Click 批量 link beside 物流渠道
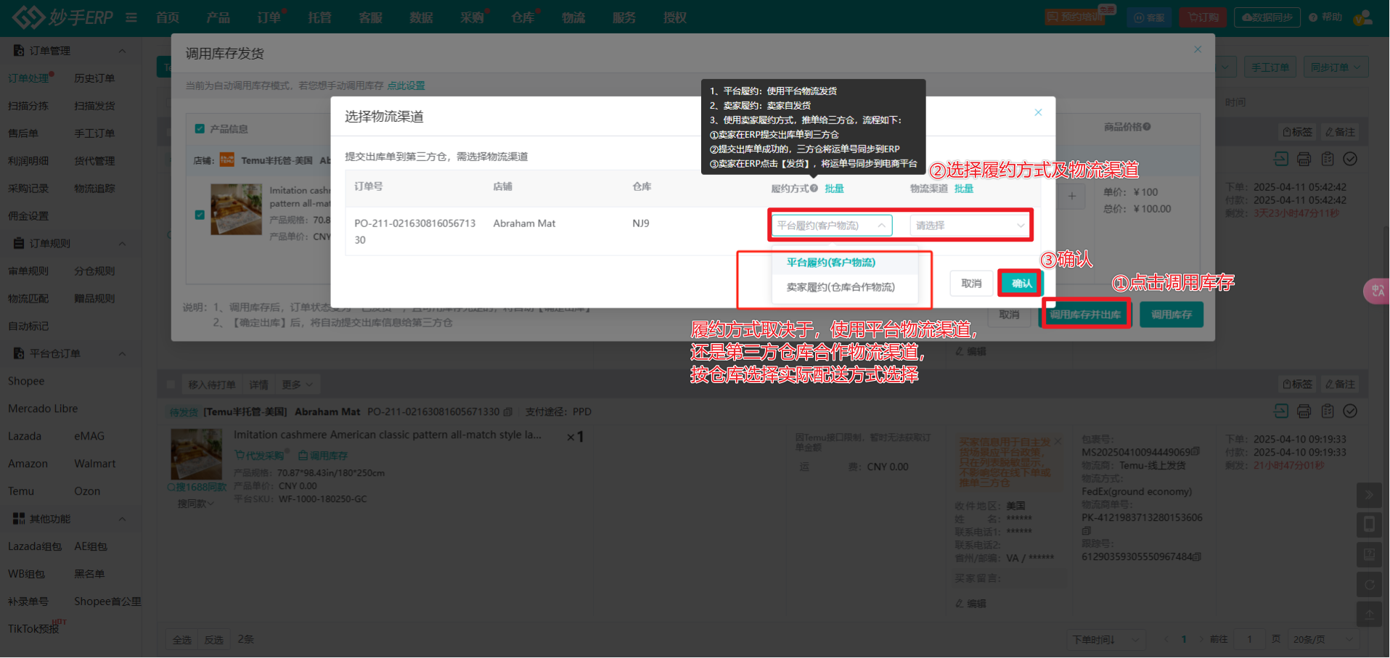 pyautogui.click(x=964, y=189)
